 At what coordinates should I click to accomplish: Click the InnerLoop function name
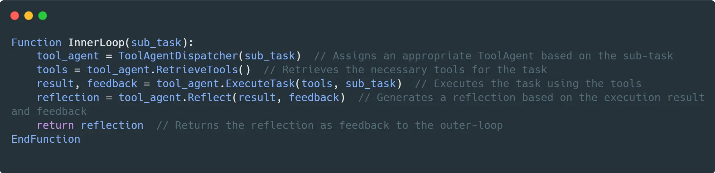96,42
